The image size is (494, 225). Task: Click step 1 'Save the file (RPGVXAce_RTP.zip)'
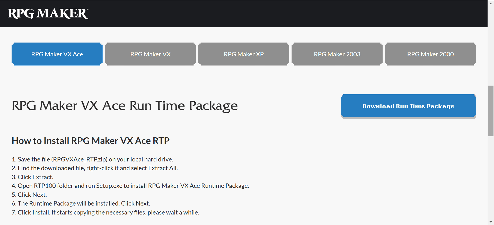[x=92, y=159]
